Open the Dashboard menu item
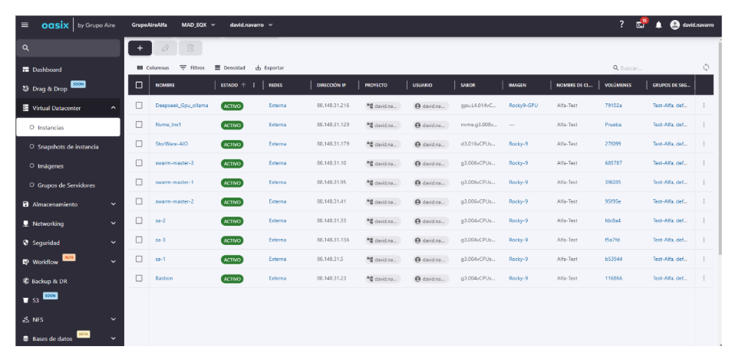Viewport: 732px width, 353px height. [x=46, y=70]
